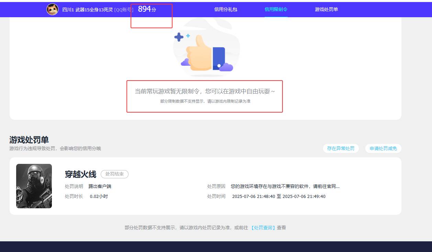
Task: Open the 信用分礼包 nav item
Action: click(226, 10)
